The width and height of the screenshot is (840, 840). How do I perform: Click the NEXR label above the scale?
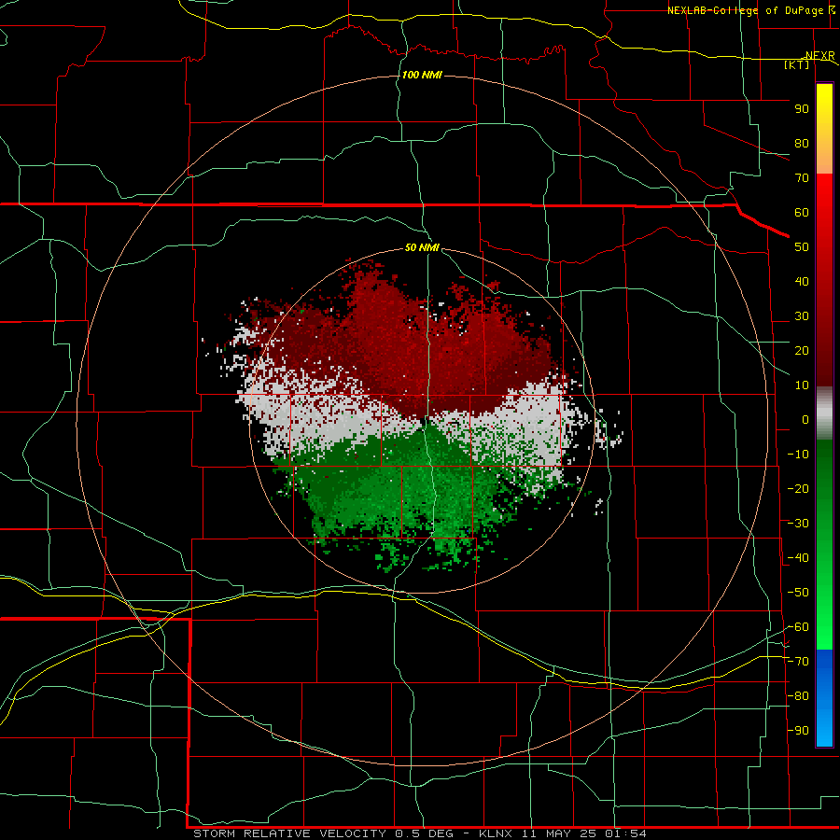point(819,56)
